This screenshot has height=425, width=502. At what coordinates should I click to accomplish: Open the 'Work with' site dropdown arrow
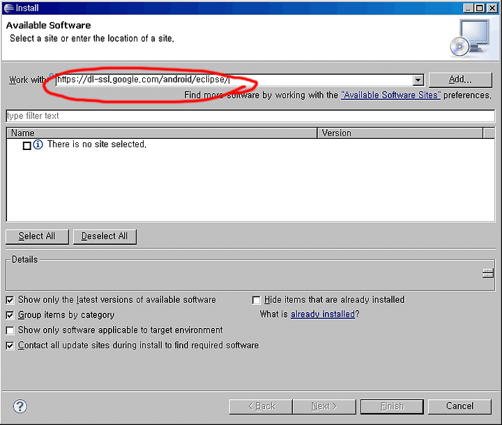click(418, 80)
